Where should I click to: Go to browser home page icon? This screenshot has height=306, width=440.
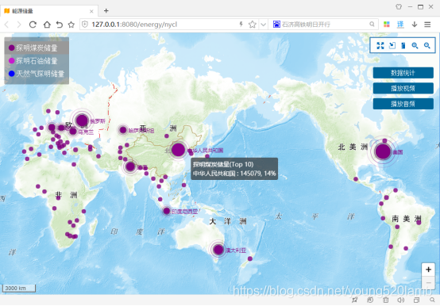tap(47, 25)
